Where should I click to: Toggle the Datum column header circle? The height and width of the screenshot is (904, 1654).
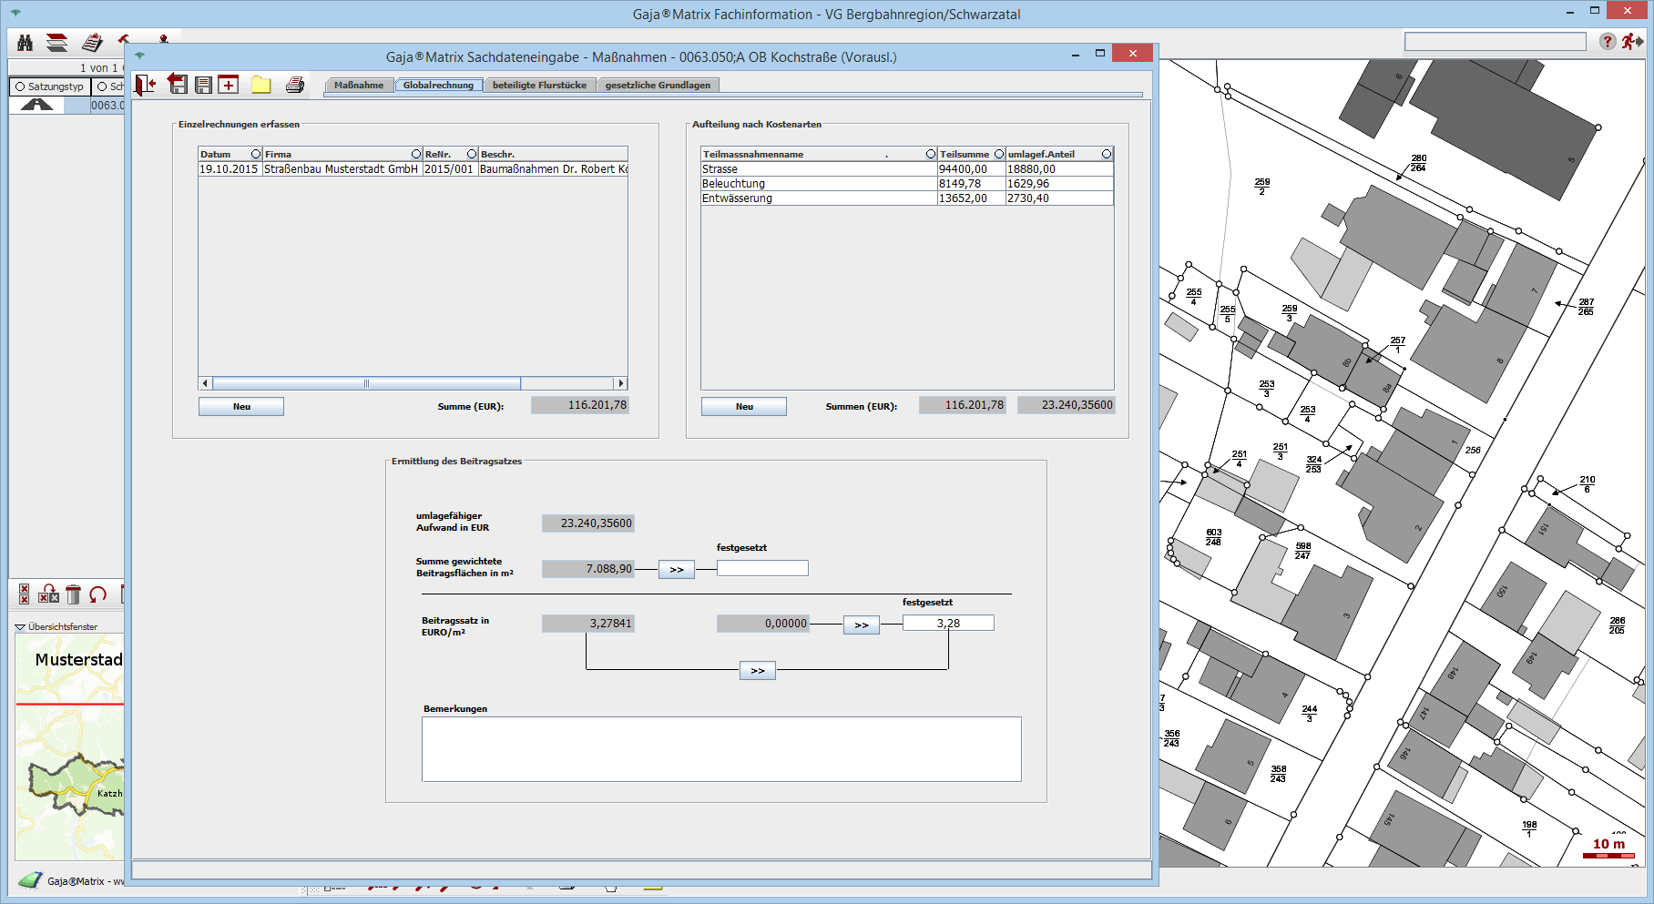click(x=256, y=154)
